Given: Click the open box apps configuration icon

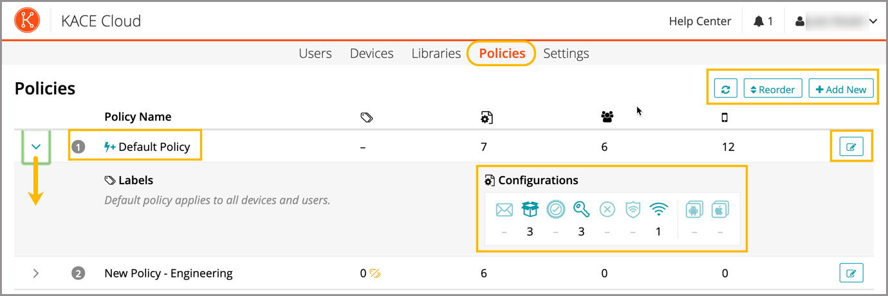Looking at the screenshot, I should (x=530, y=210).
